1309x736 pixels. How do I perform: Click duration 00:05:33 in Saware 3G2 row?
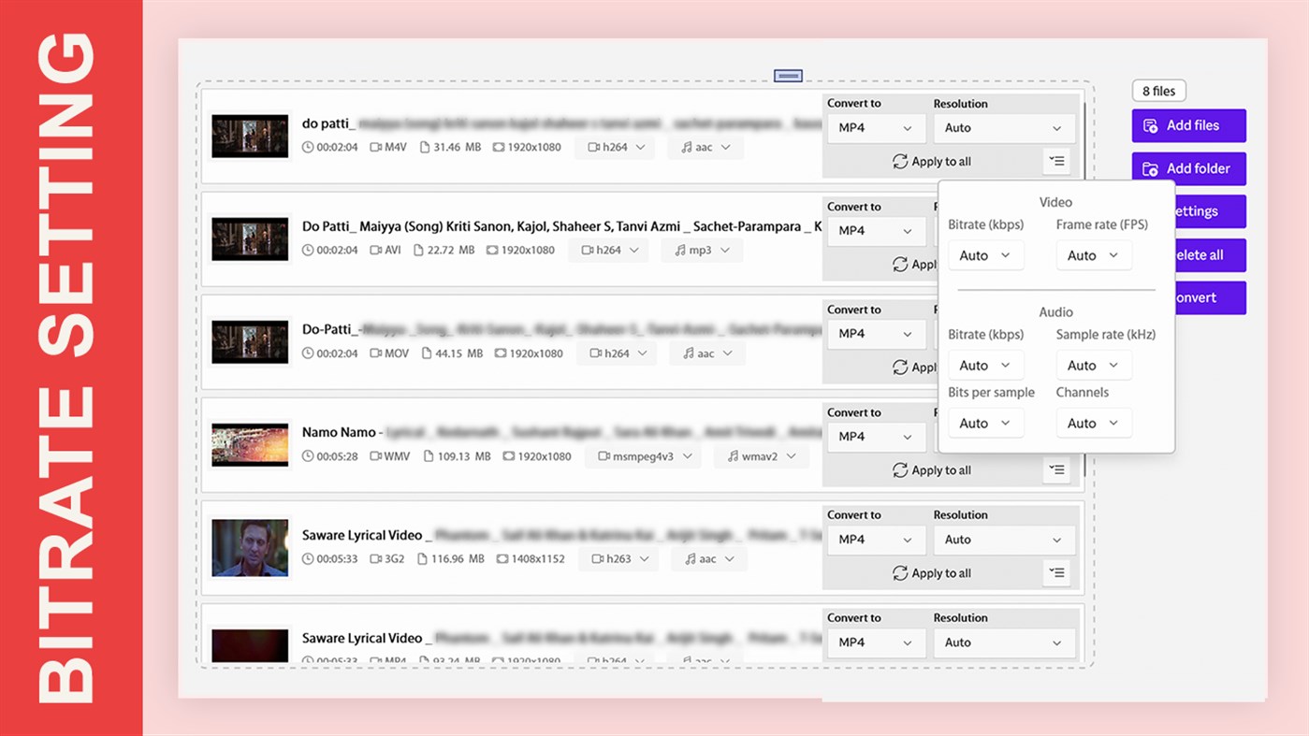(337, 559)
